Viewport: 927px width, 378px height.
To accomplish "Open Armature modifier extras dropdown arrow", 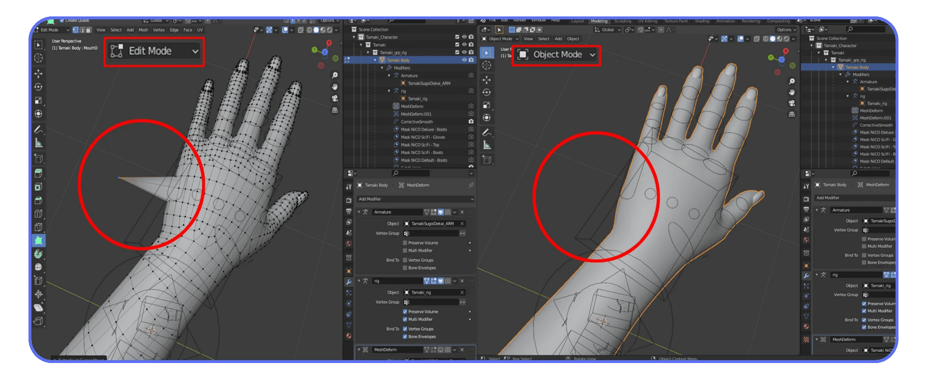I will pos(455,212).
